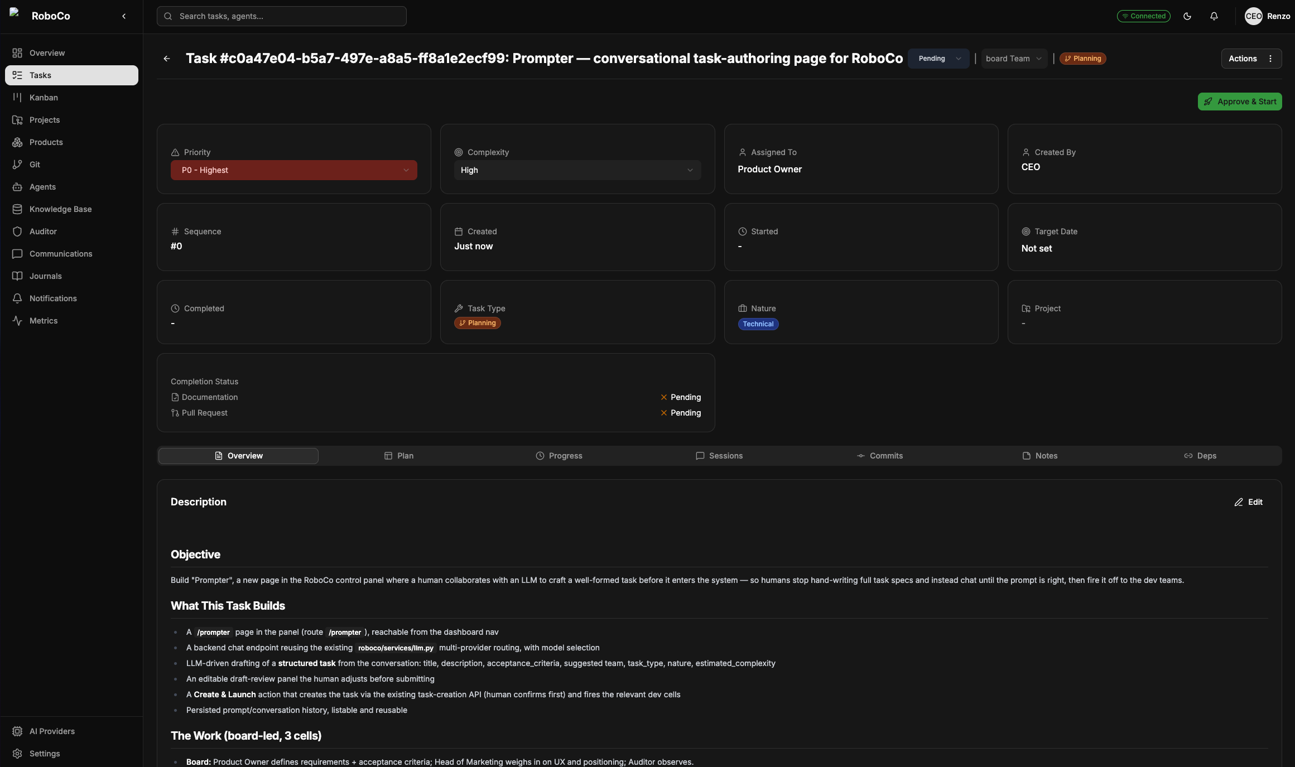The width and height of the screenshot is (1295, 767).
Task: Click the What This Task Builds heading
Action: pyautogui.click(x=228, y=606)
